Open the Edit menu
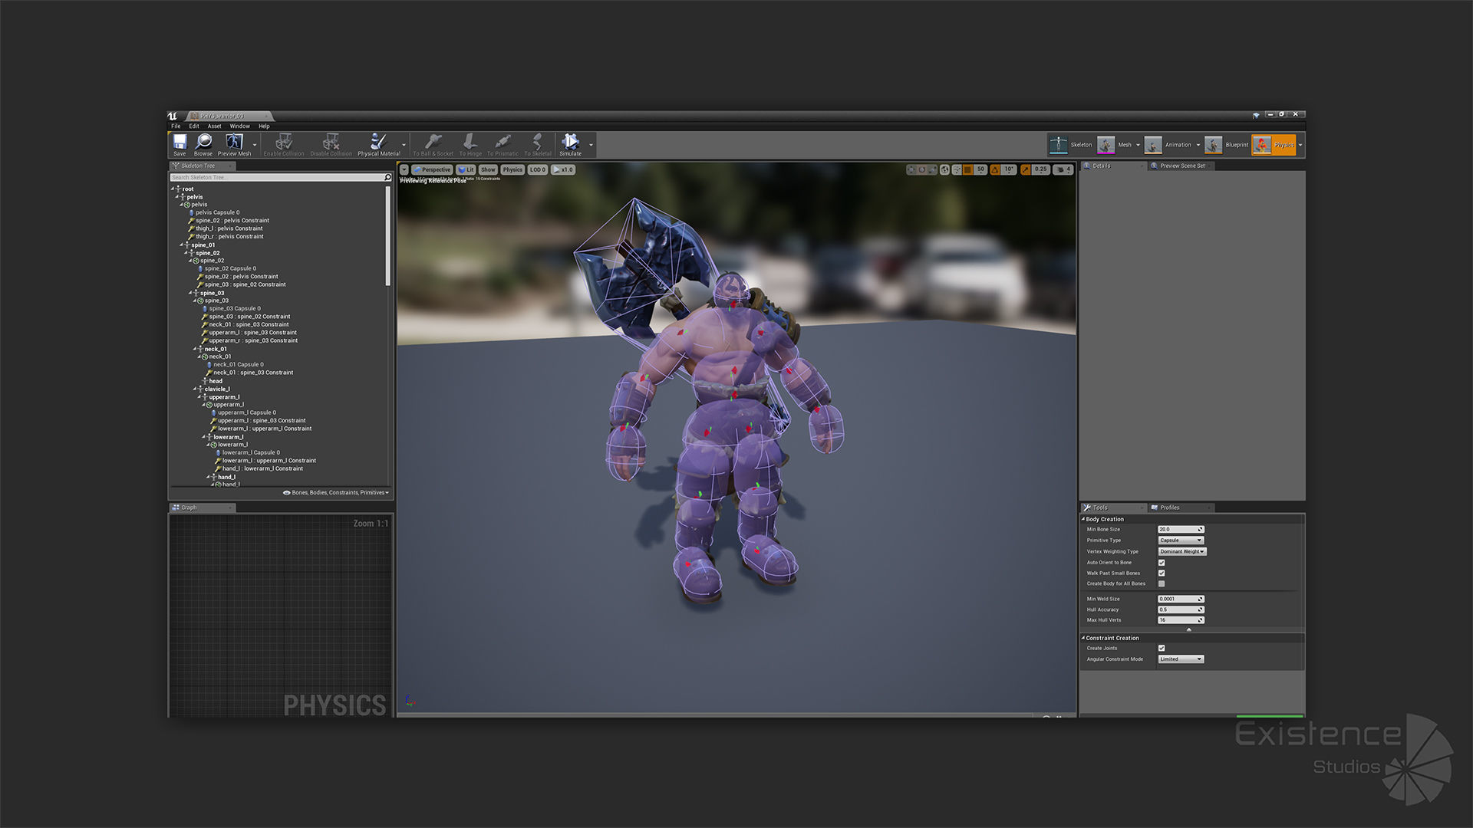 coord(194,127)
